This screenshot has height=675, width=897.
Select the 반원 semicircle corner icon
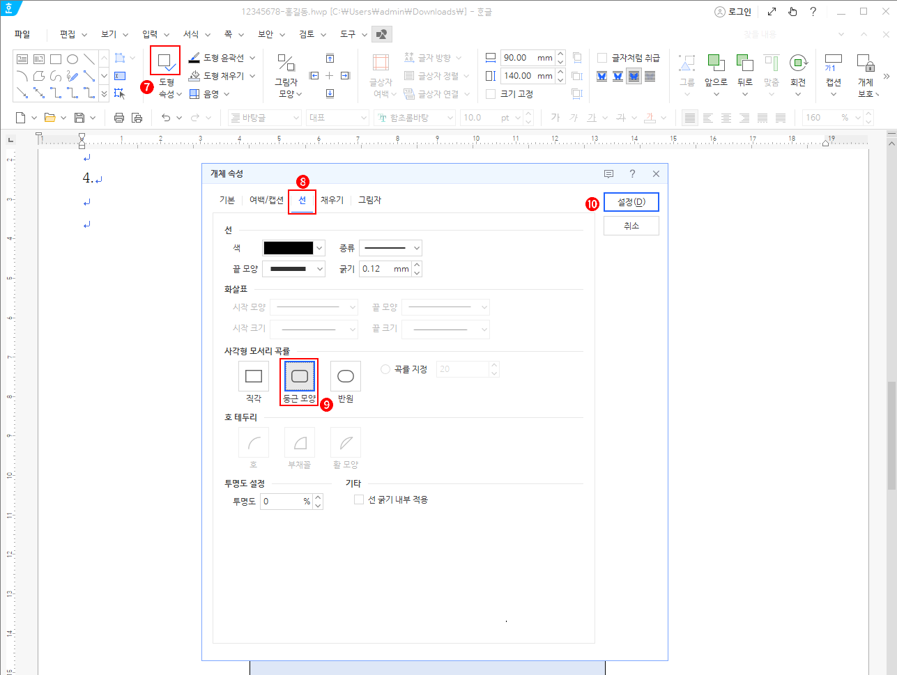346,376
